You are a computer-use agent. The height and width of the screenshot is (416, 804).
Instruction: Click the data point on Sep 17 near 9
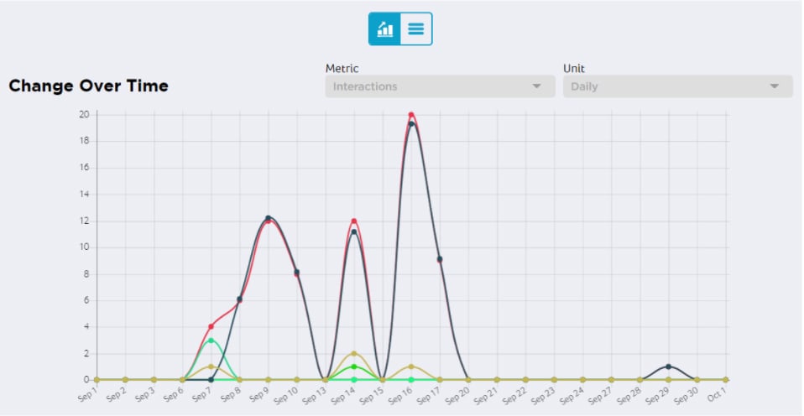[440, 259]
